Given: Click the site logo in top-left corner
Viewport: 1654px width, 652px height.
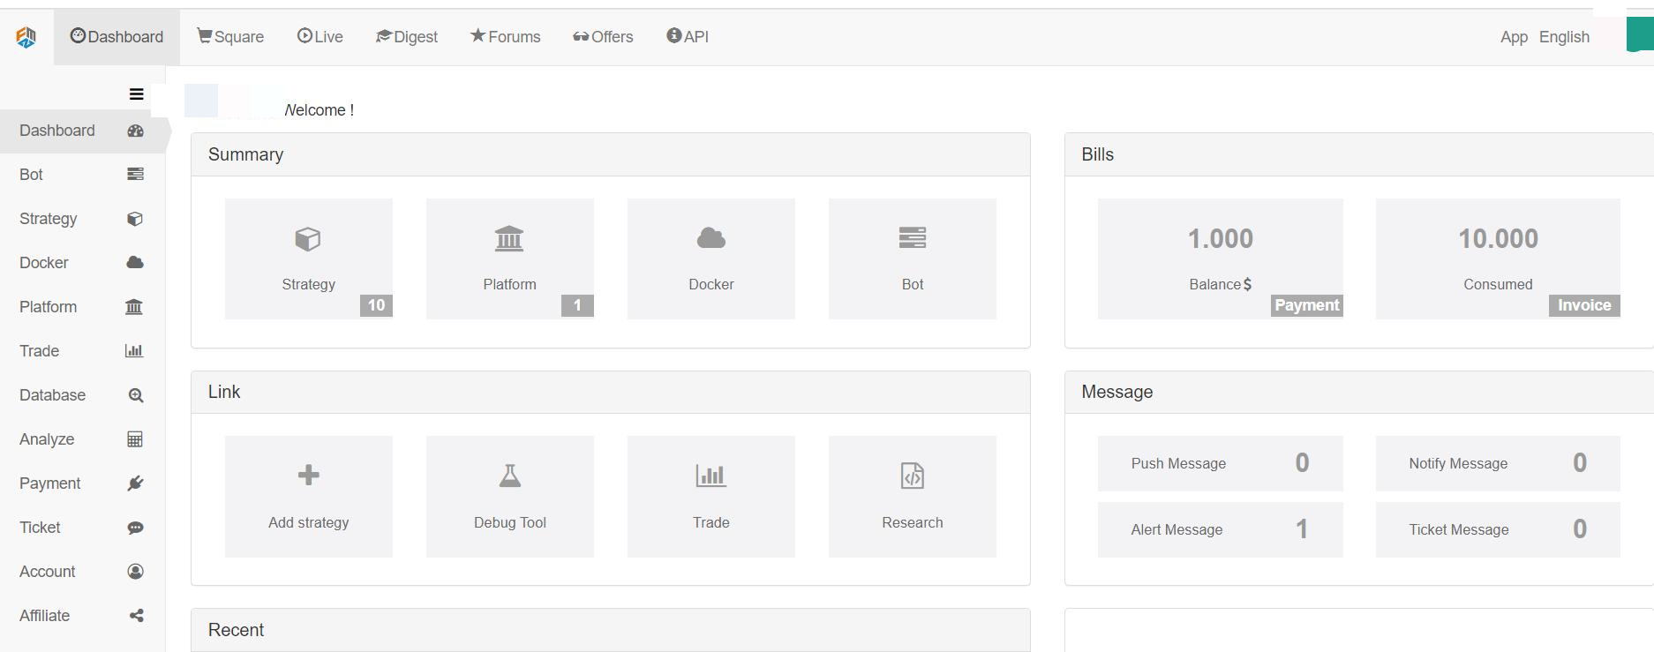Looking at the screenshot, I should pyautogui.click(x=26, y=37).
